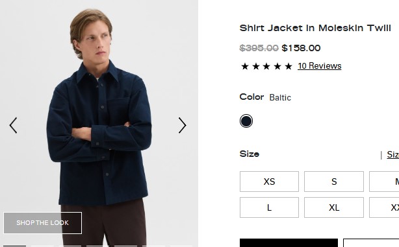Click the white outlined button below sizes

click(371, 242)
